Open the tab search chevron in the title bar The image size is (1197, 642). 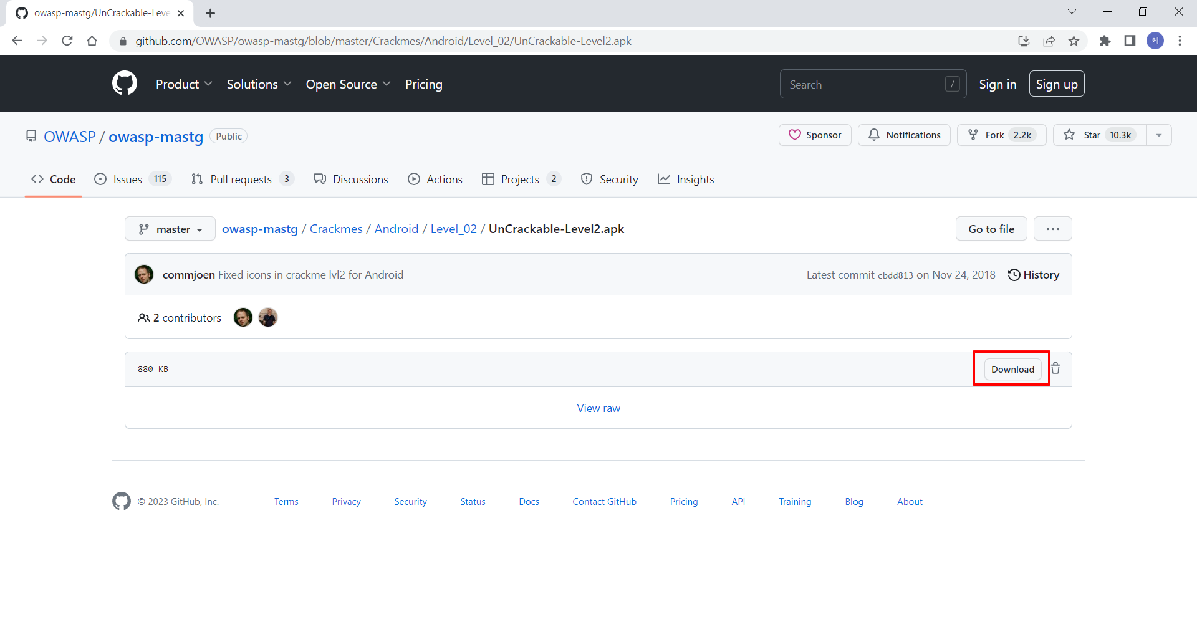1072,12
